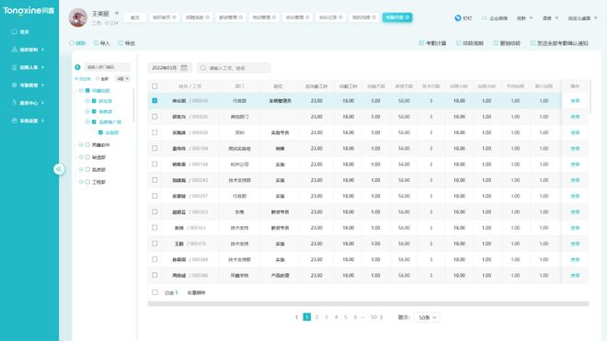Click the 企业微信 icon in the top bar
607x341 pixels.
(485, 17)
